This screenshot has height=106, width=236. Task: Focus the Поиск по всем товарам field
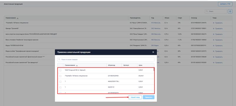[x=106, y=59]
